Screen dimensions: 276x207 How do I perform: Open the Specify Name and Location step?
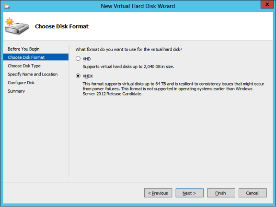click(33, 74)
